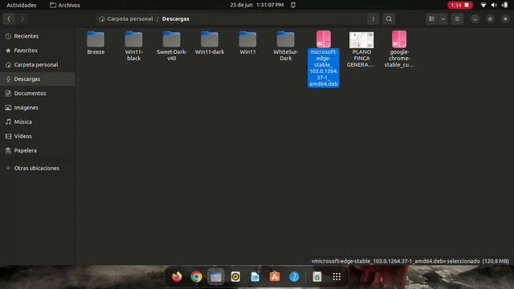Image resolution: width=514 pixels, height=289 pixels.
Task: Select the Win11-black folder
Action: (133, 46)
